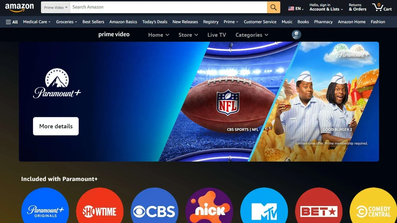Viewport: 397px width, 223px height.
Task: Open Today's Deals
Action: 155,22
